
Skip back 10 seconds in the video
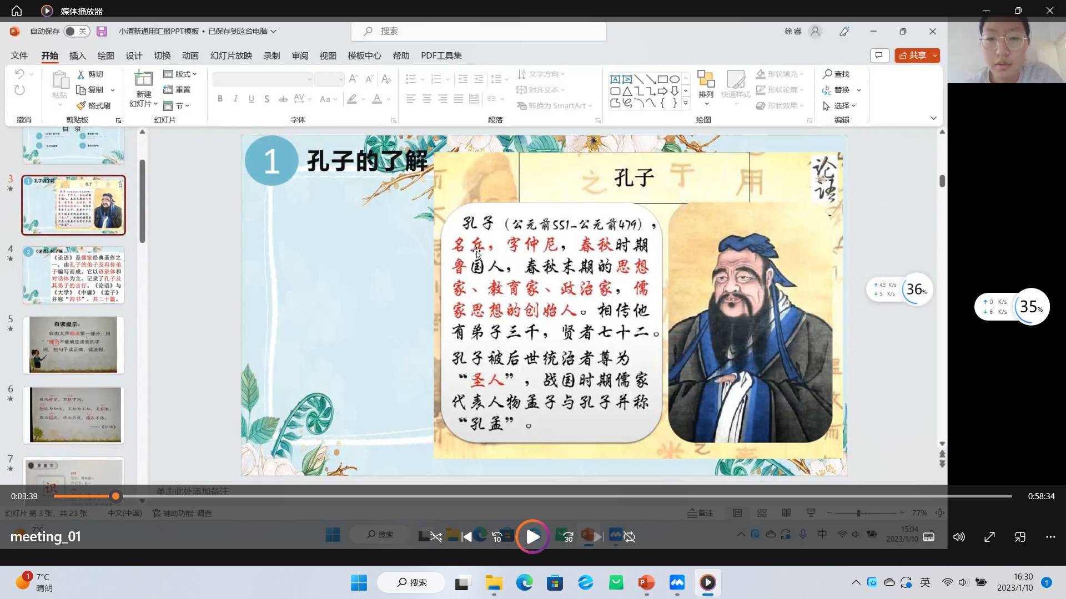[497, 536]
